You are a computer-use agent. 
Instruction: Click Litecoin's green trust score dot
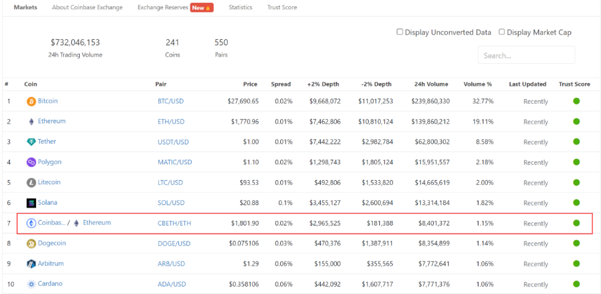[576, 182]
